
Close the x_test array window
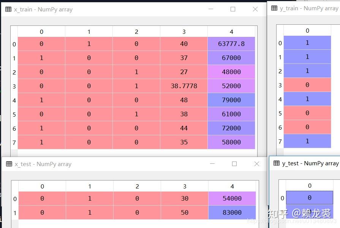[257, 164]
